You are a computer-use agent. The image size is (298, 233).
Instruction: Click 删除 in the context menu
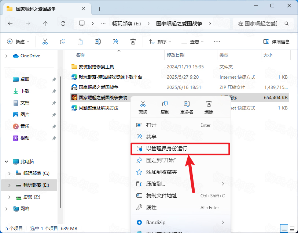point(209,107)
